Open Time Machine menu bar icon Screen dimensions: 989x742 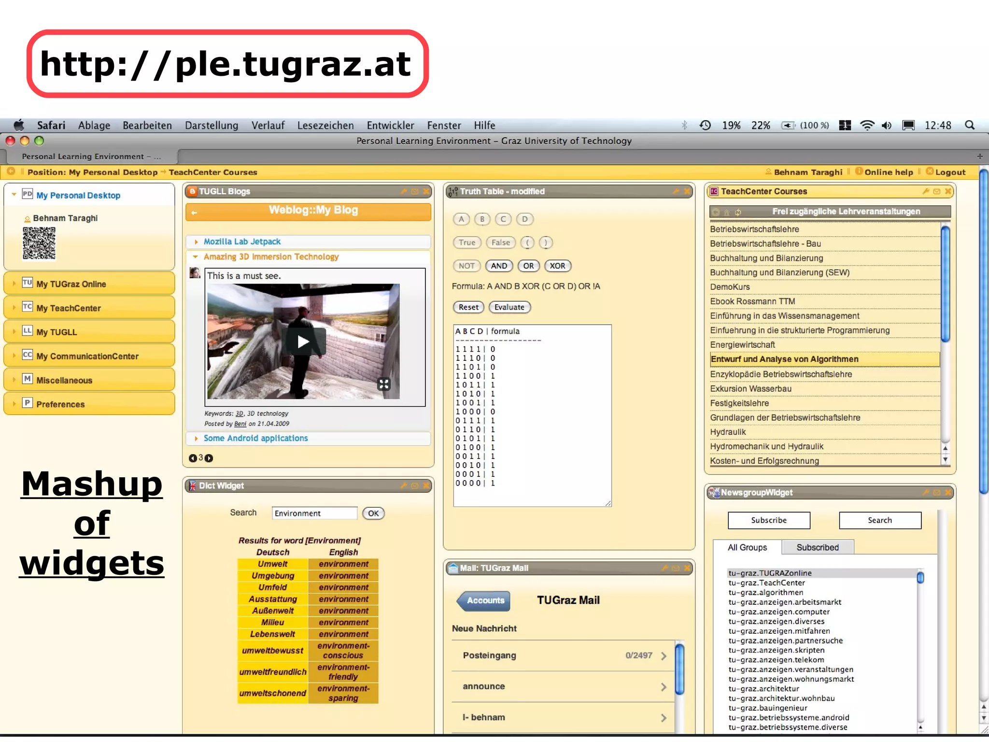(705, 125)
